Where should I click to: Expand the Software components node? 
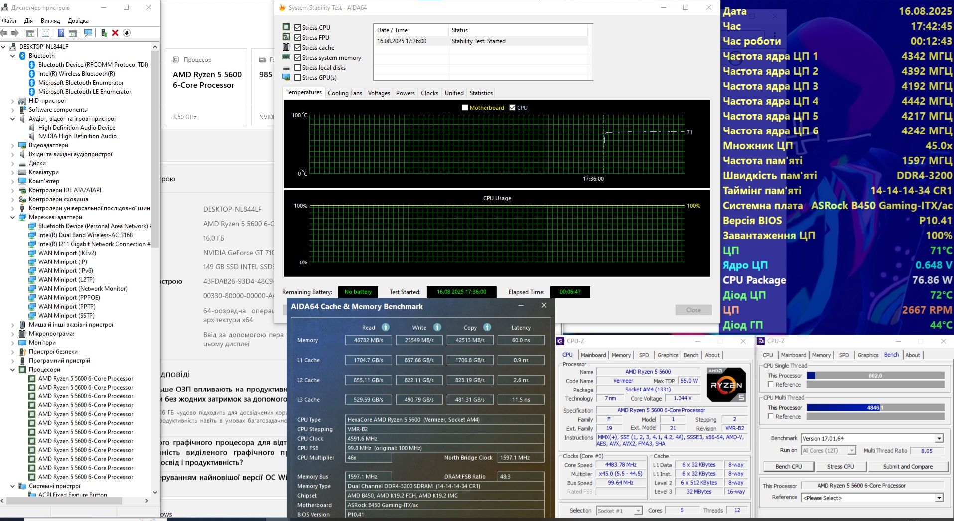13,110
